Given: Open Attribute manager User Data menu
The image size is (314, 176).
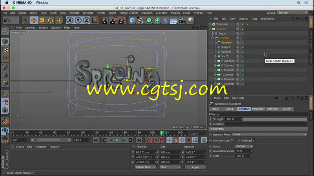Looking at the screenshot, I should tap(238, 98).
